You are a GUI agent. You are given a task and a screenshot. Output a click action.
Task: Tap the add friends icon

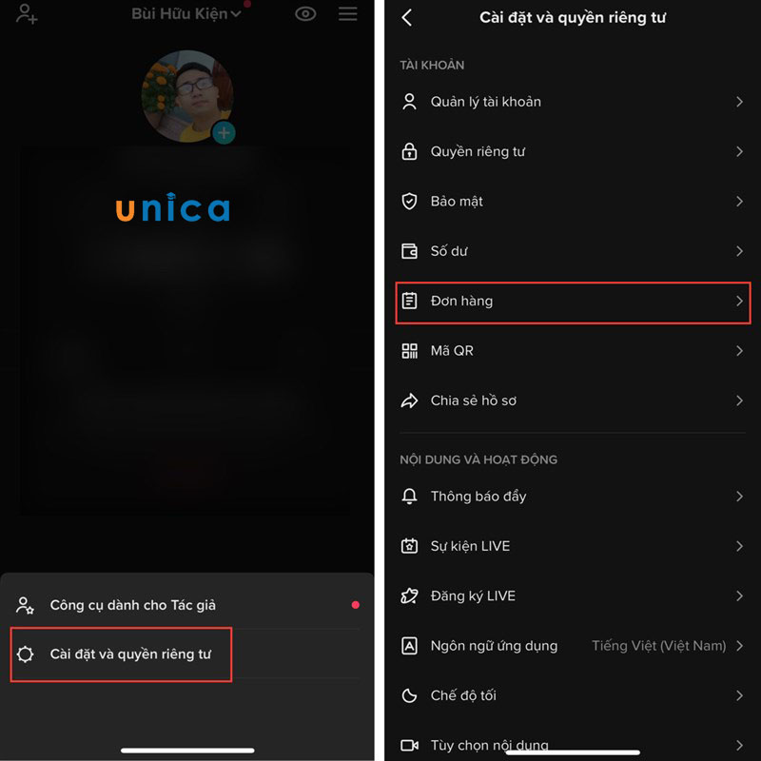pyautogui.click(x=27, y=13)
